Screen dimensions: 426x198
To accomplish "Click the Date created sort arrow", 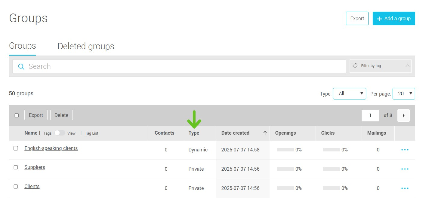I will [x=265, y=133].
